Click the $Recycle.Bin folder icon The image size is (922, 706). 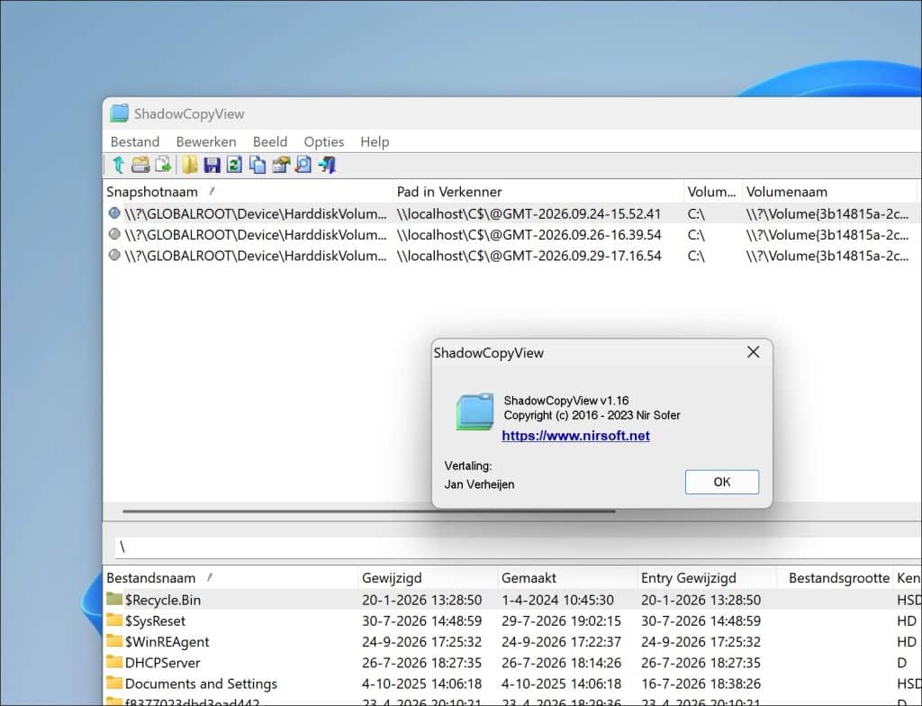(114, 599)
